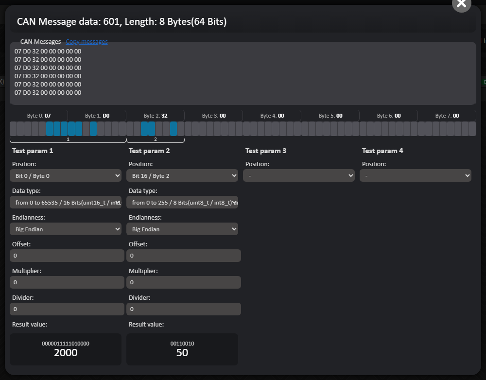Click the Test param 1 heading

(x=33, y=151)
